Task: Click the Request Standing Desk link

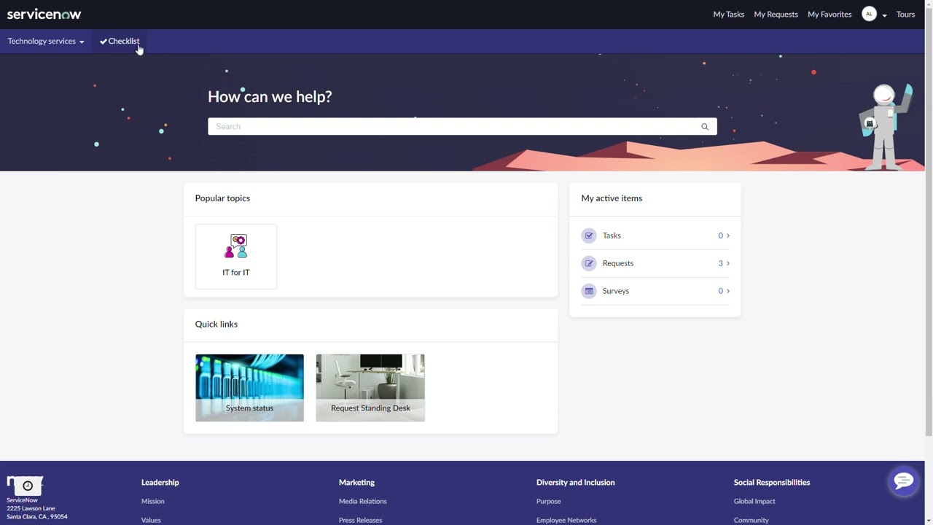Action: 370,408
